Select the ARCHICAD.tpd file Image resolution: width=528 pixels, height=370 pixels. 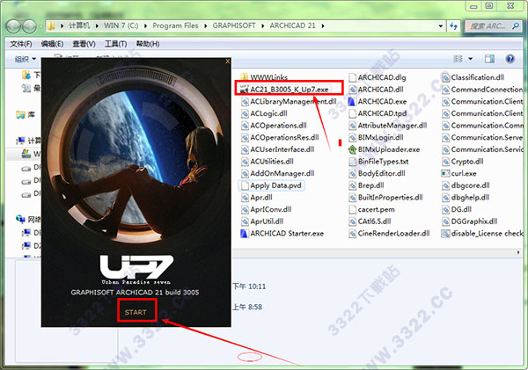pos(378,113)
